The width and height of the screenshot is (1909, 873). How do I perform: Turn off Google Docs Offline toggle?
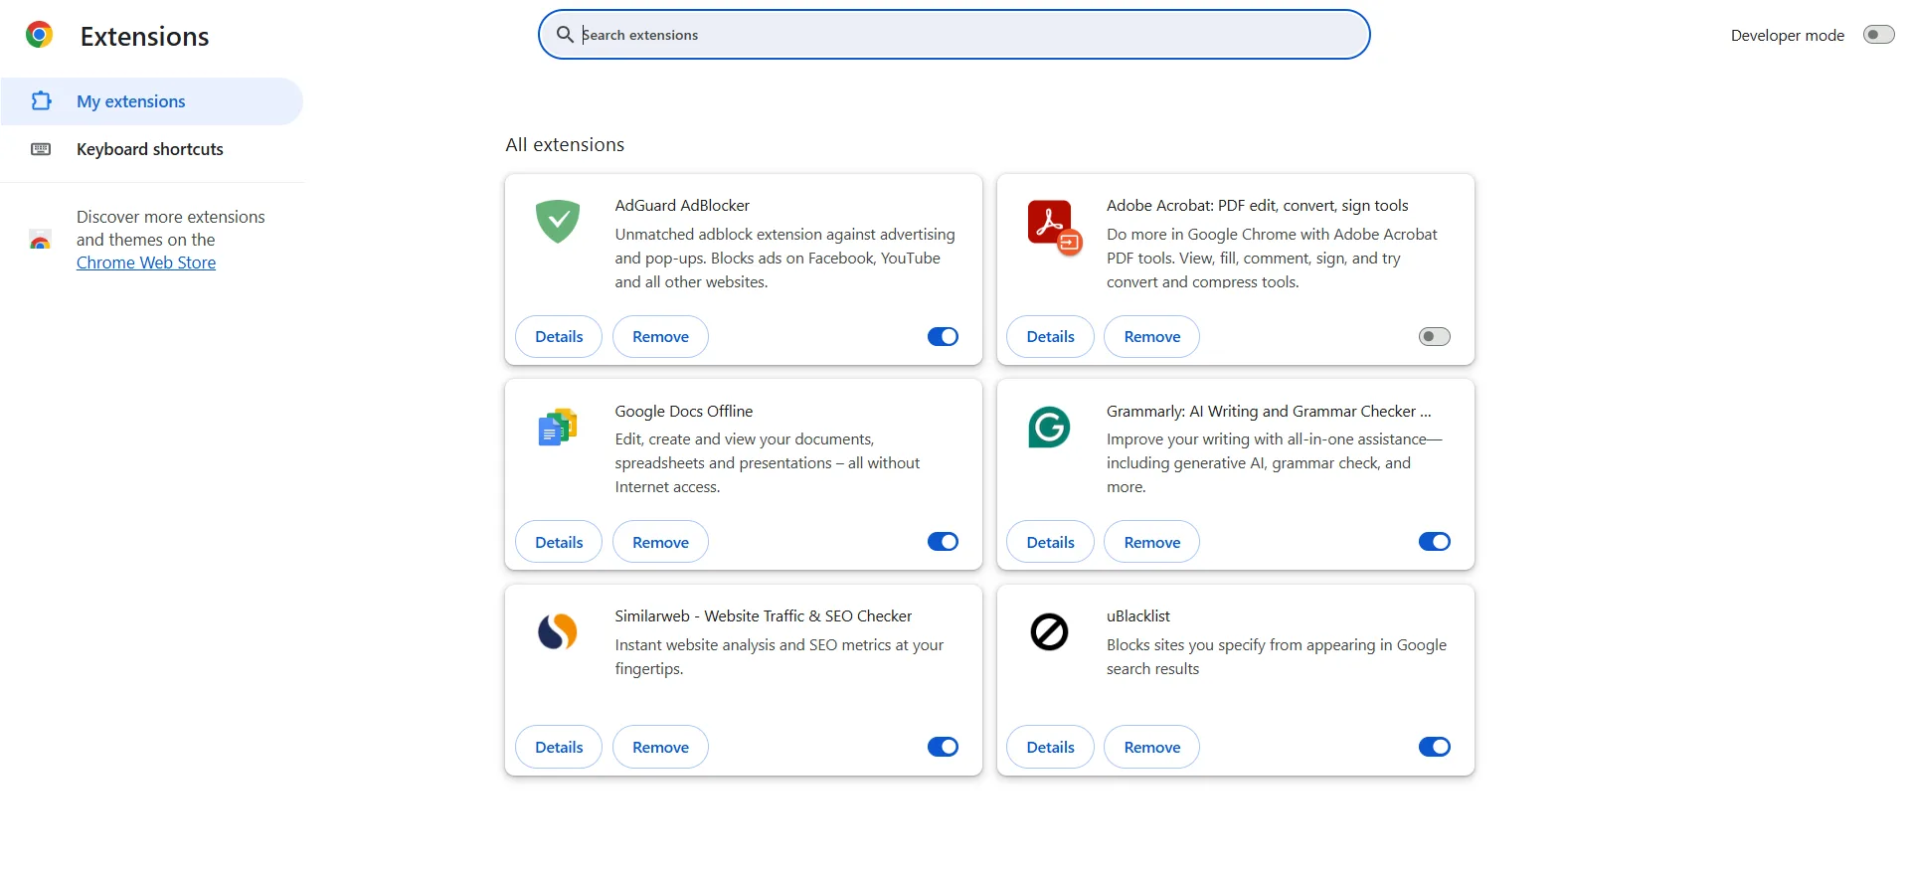tap(943, 542)
